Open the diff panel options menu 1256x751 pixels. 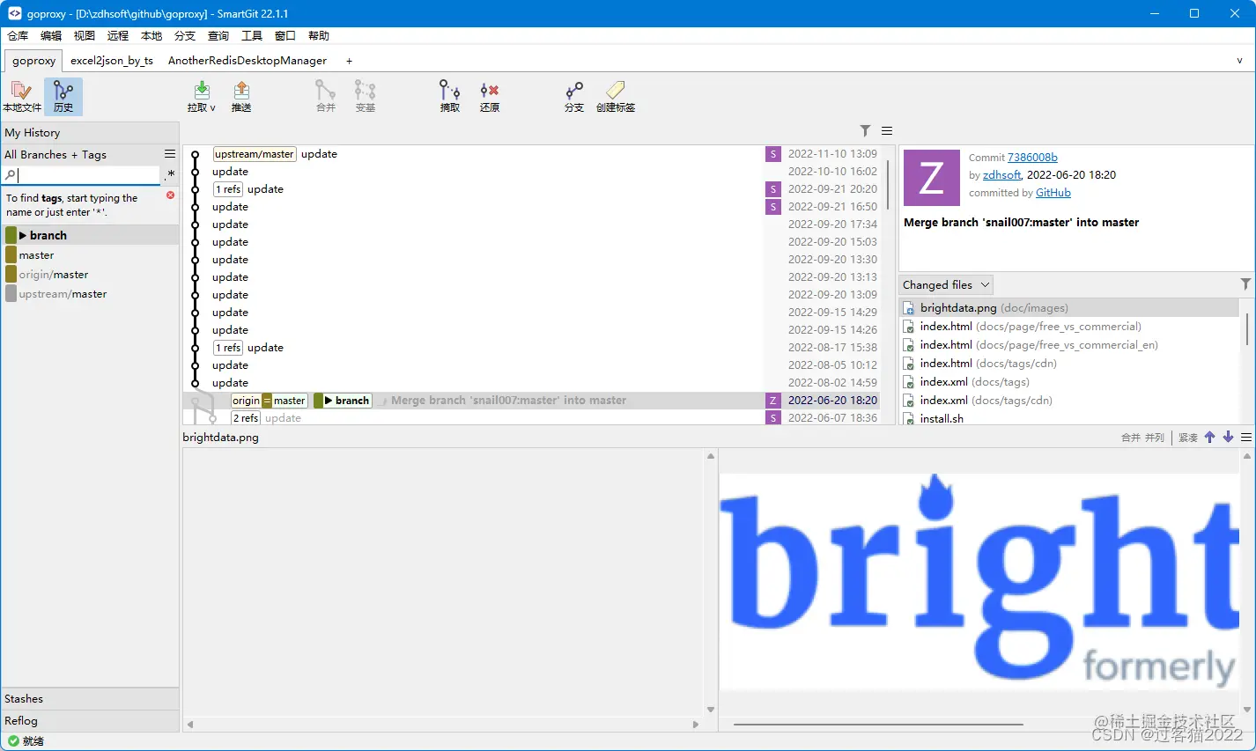pos(1246,437)
